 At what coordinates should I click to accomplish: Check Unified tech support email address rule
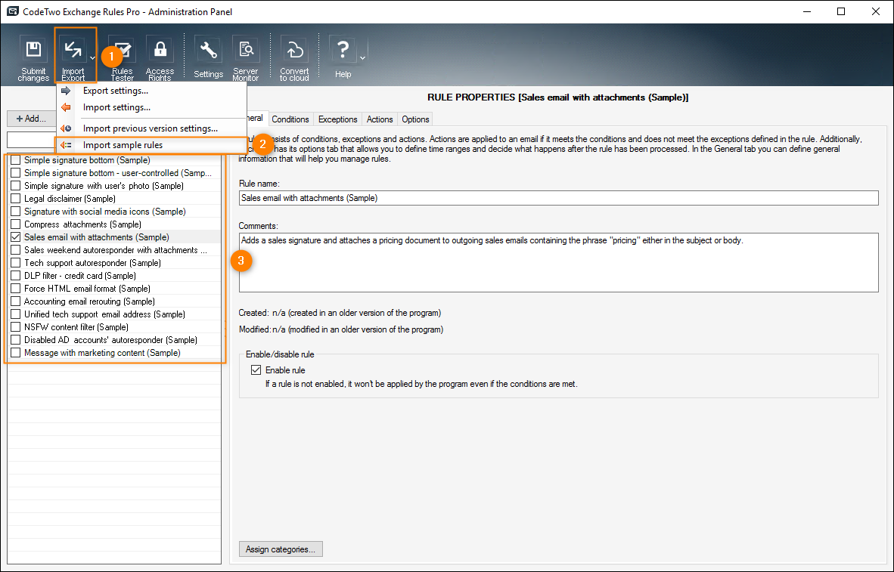(15, 314)
